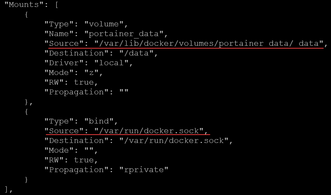Click the closing square bracket of Mounts
The image size is (331, 195).
pyautogui.click(x=7, y=189)
